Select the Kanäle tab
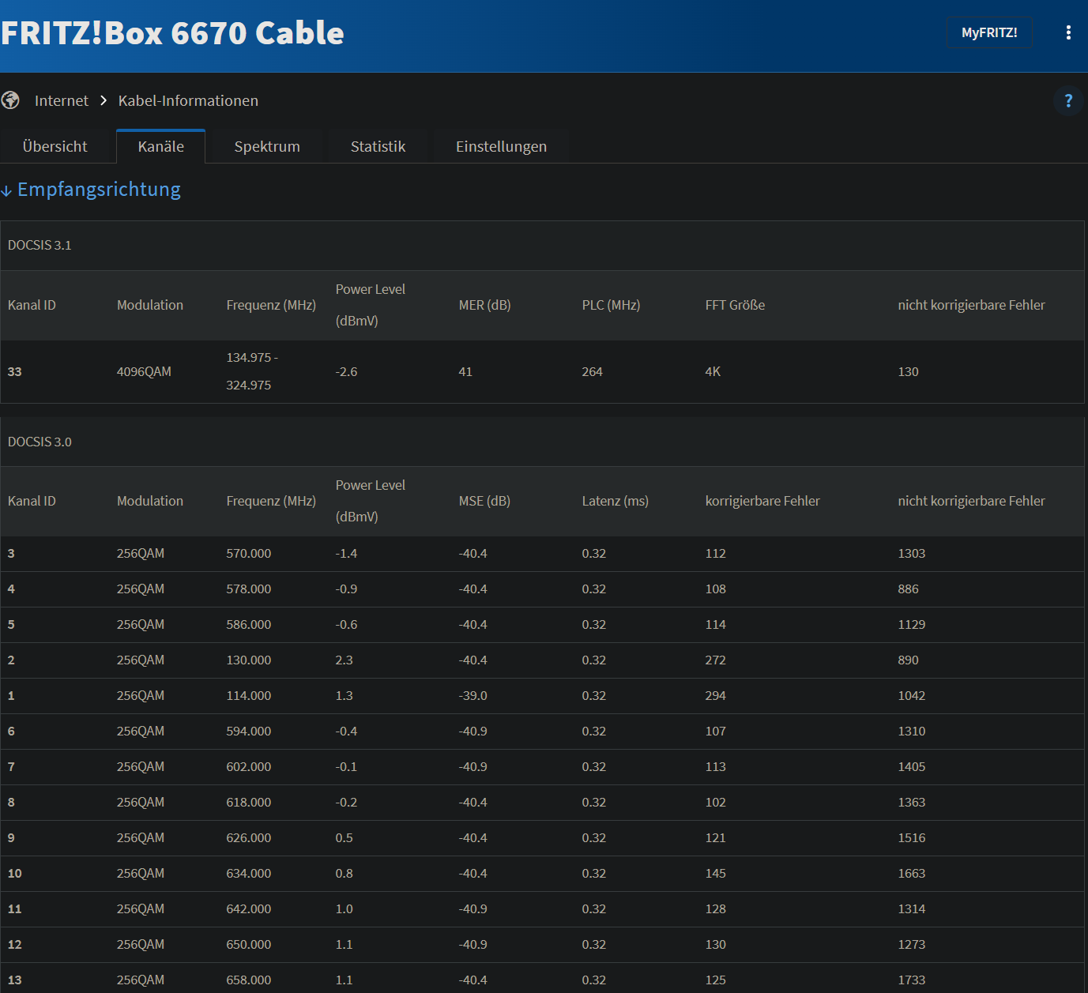This screenshot has height=993, width=1088. [x=161, y=146]
